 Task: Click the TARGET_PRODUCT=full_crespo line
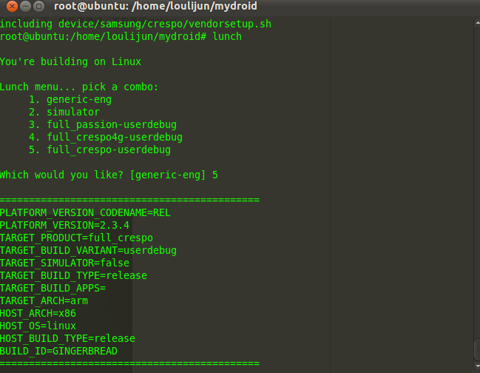(76, 238)
